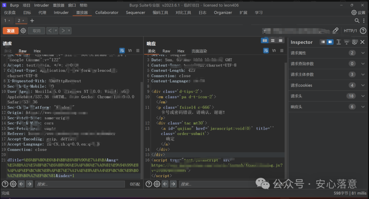The height and width of the screenshot is (199, 369).
Task: Click the 发送 send button
Action: (11, 31)
